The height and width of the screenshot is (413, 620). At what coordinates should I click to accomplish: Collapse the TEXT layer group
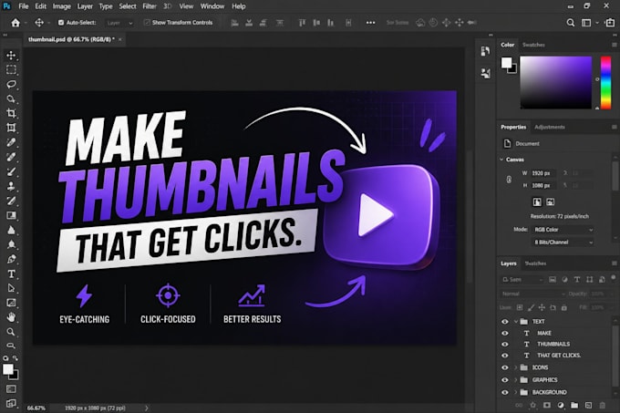516,322
